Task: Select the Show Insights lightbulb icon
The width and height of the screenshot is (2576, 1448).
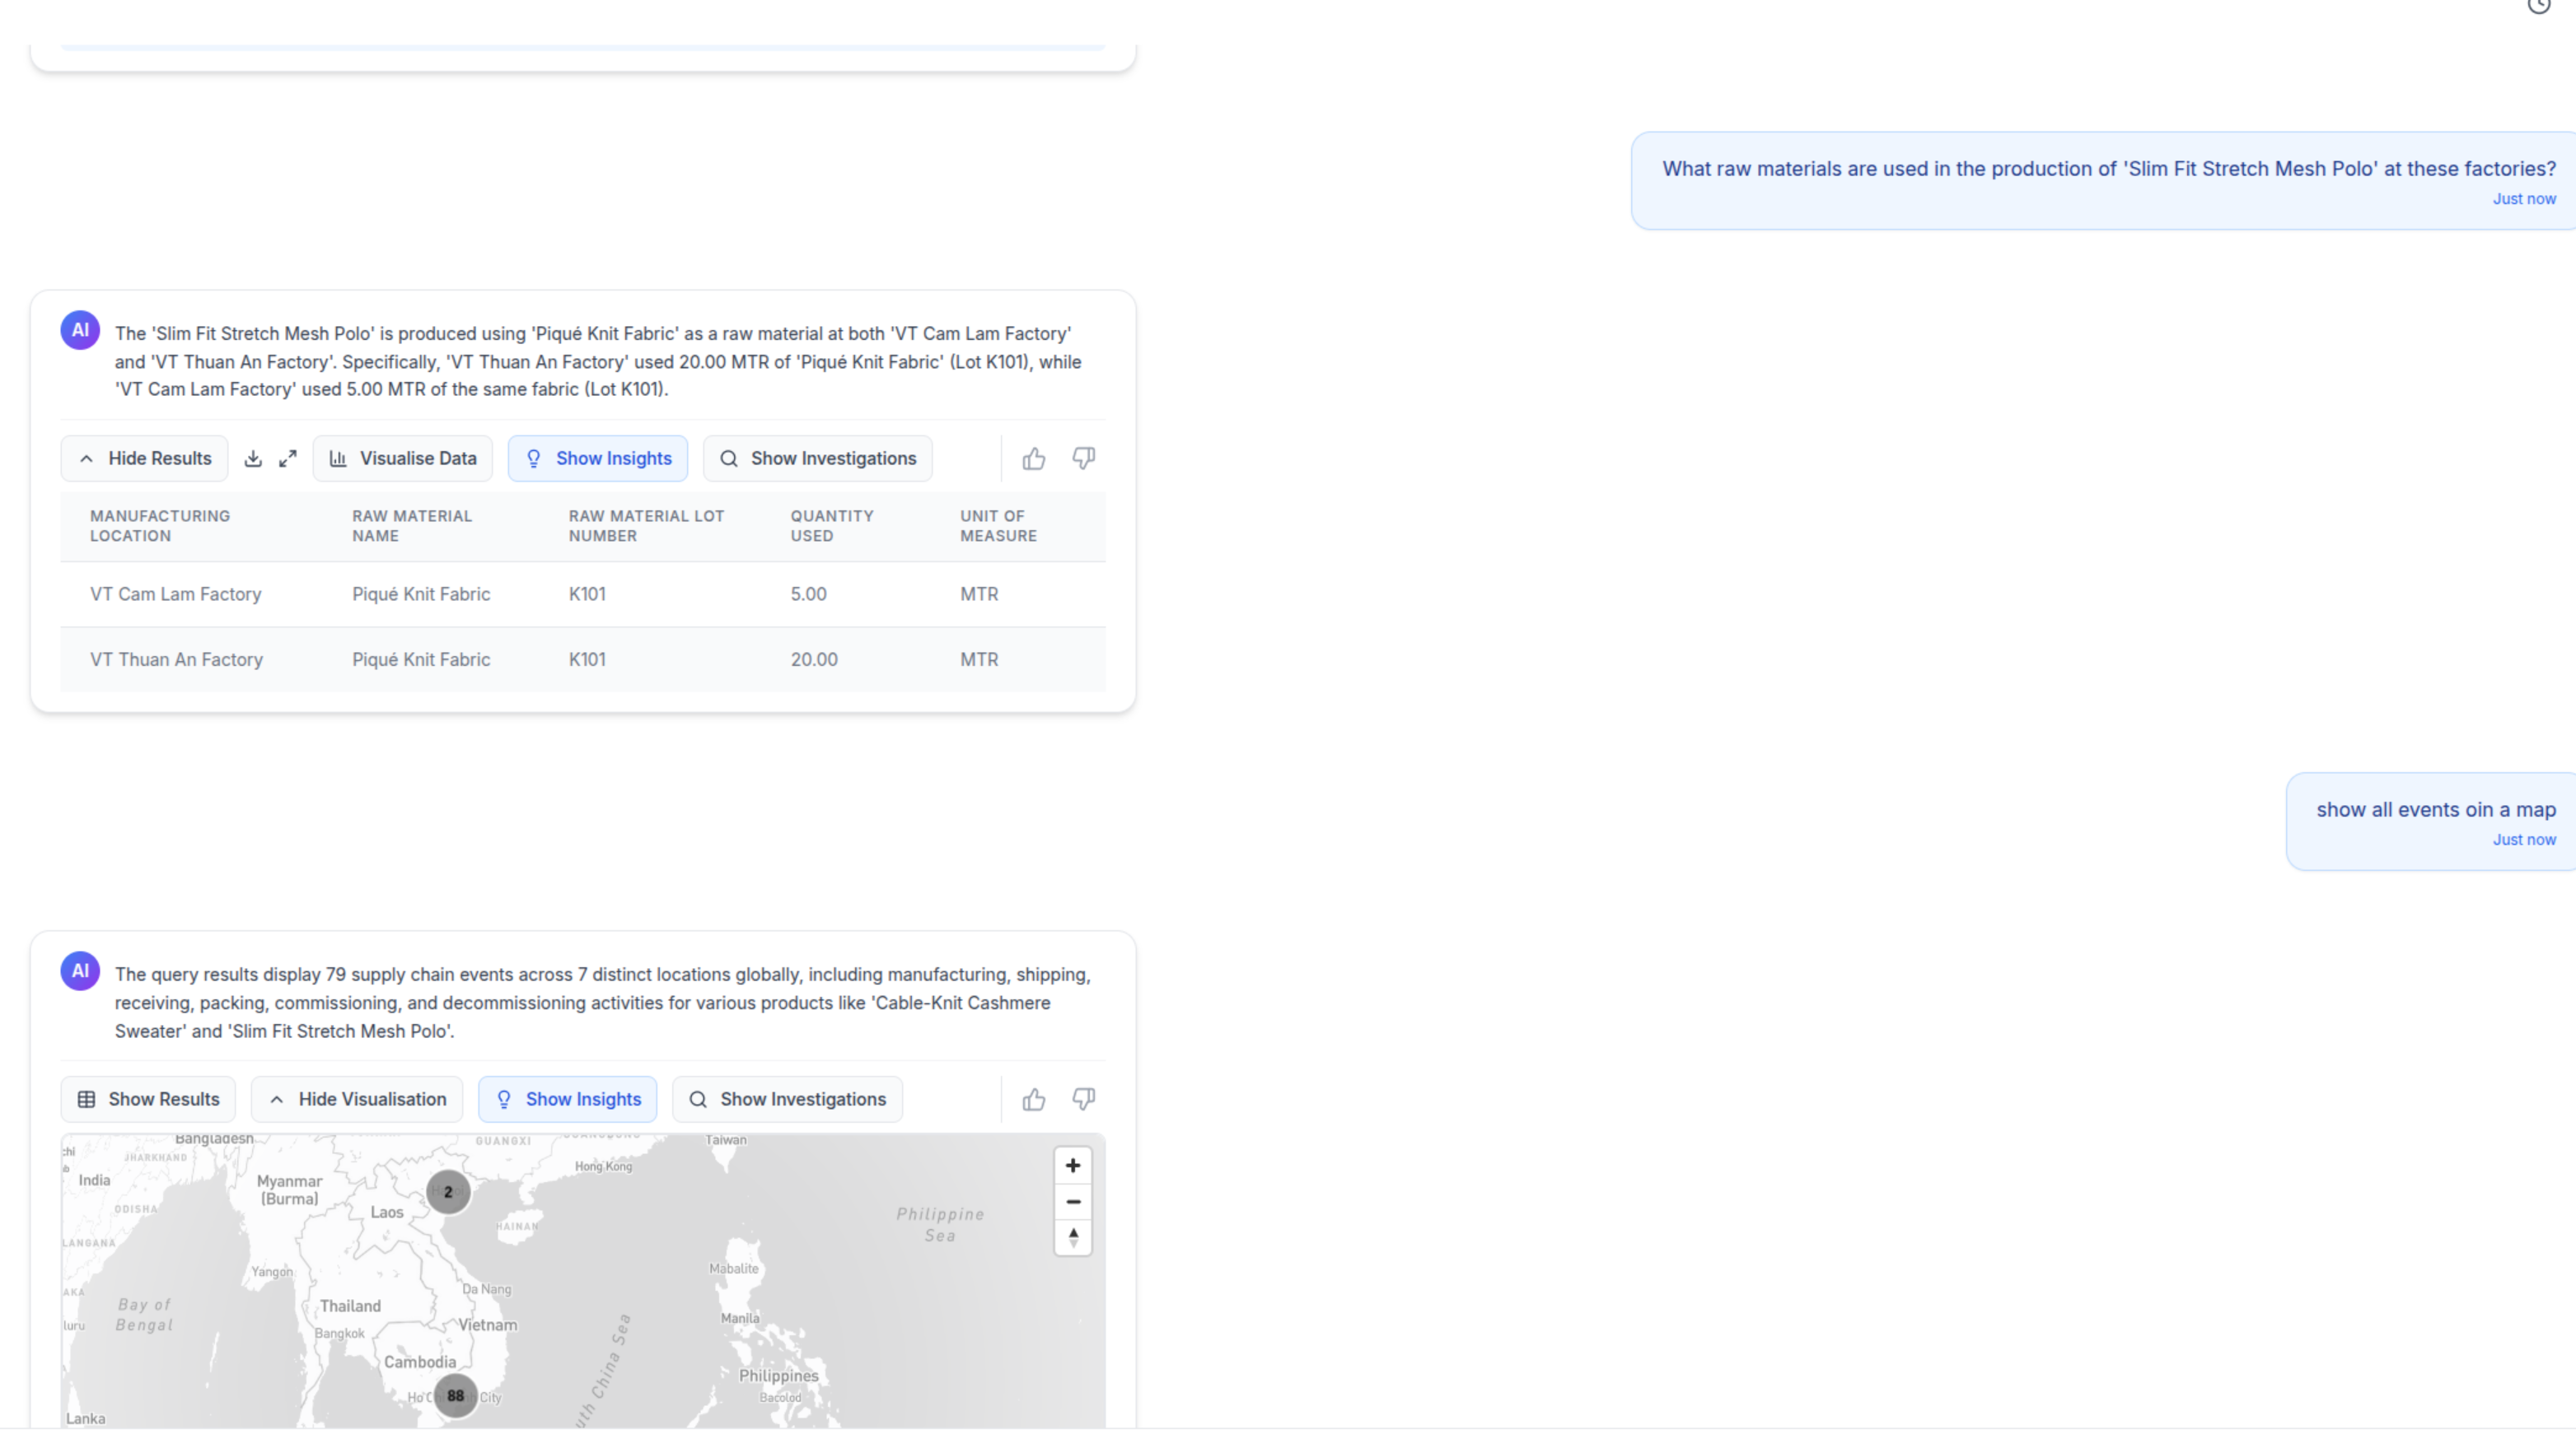Action: click(x=534, y=458)
